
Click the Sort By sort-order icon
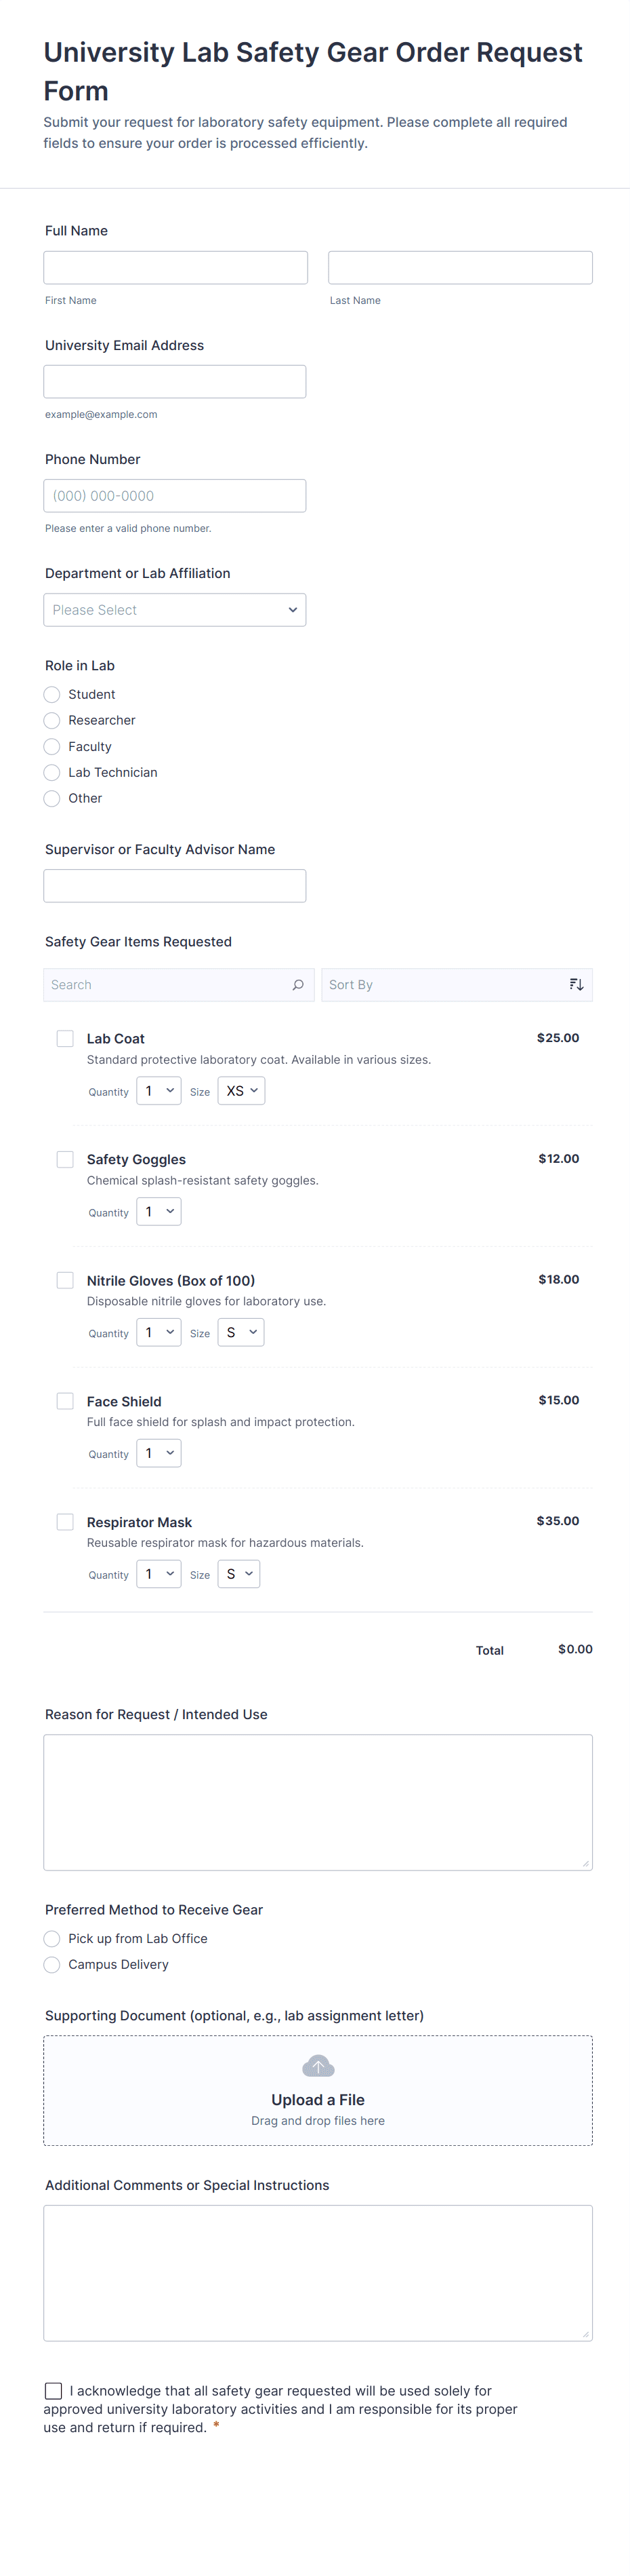(x=576, y=985)
